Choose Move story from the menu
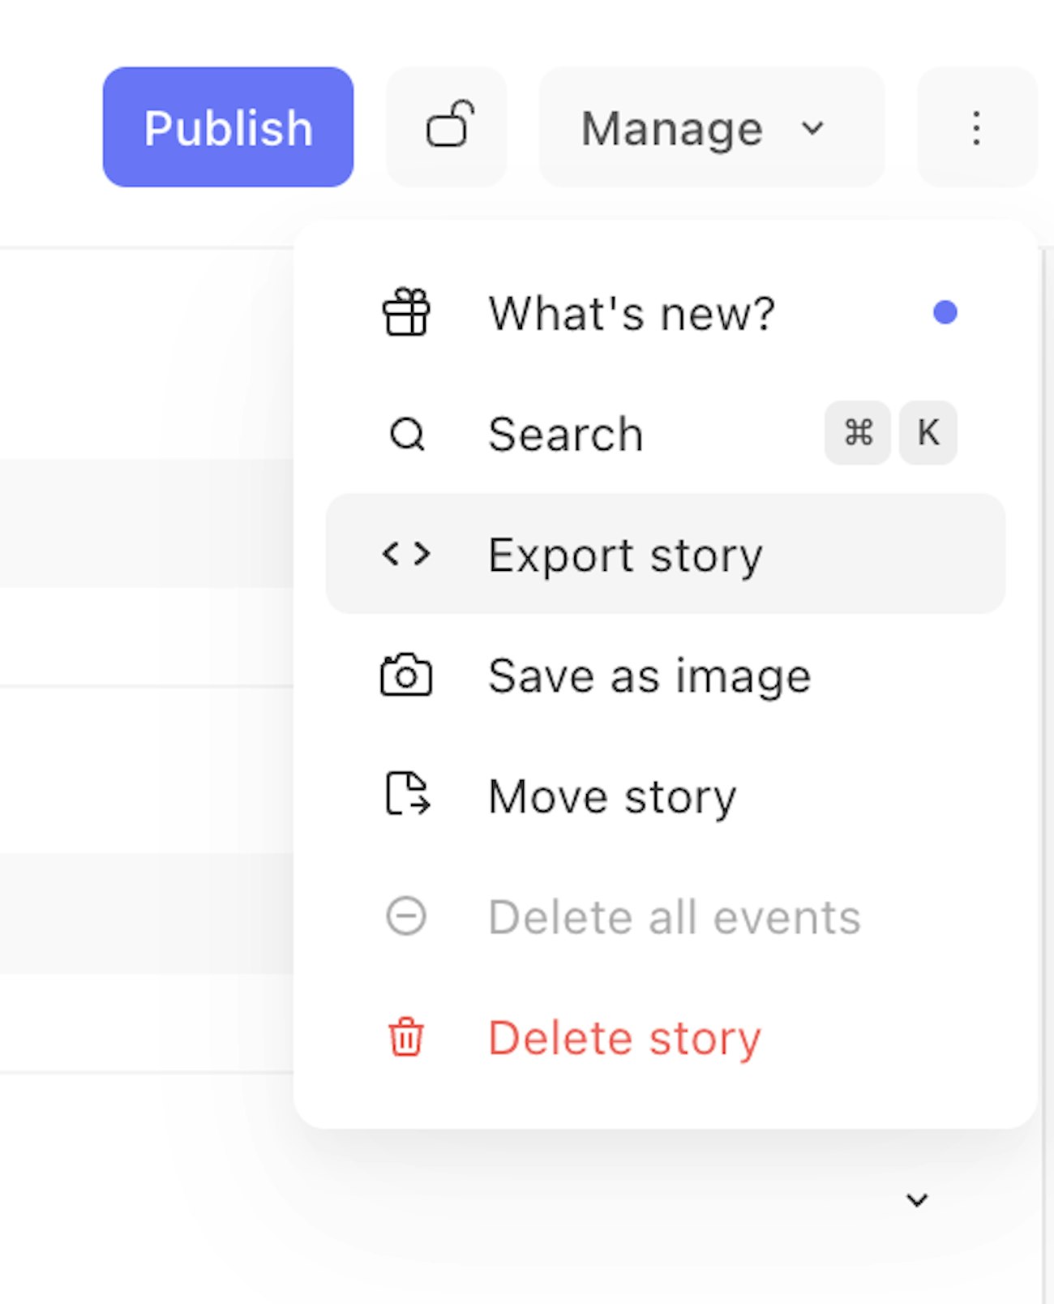 click(x=612, y=796)
